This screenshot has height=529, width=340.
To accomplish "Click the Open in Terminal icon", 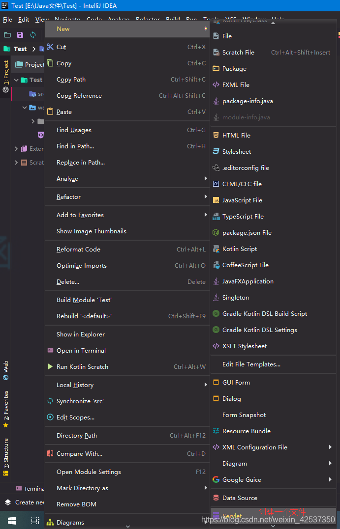I will point(50,350).
